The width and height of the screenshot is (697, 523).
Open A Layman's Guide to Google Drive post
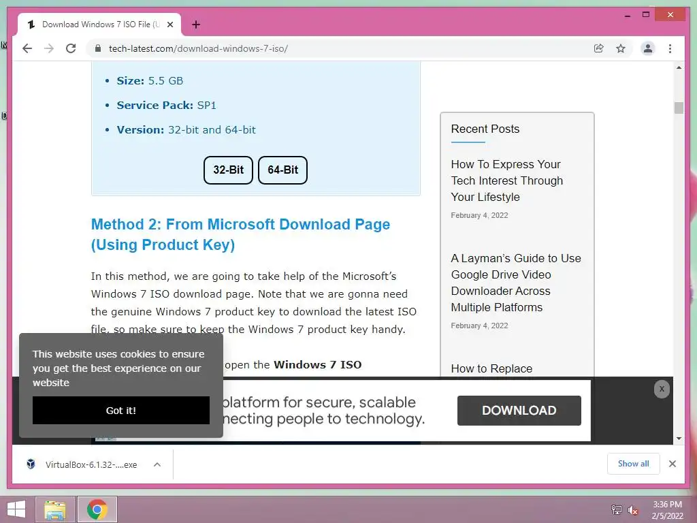(516, 283)
